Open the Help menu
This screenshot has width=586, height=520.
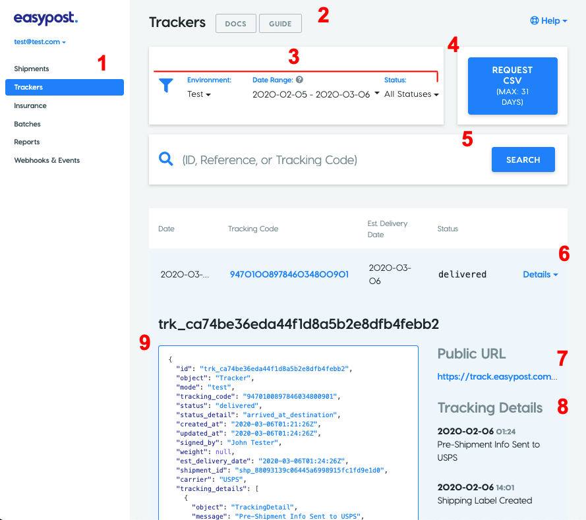pos(548,21)
